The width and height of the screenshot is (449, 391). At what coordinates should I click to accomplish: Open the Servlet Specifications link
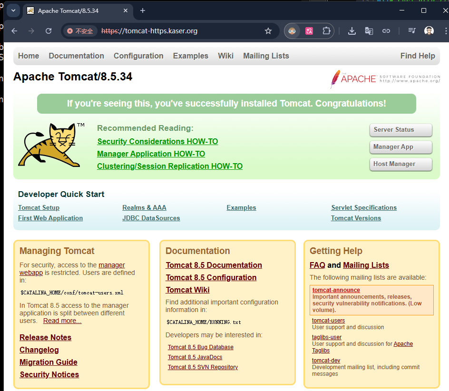click(x=364, y=208)
